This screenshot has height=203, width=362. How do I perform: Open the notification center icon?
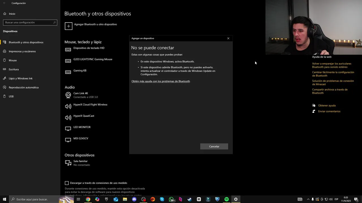click(356, 199)
